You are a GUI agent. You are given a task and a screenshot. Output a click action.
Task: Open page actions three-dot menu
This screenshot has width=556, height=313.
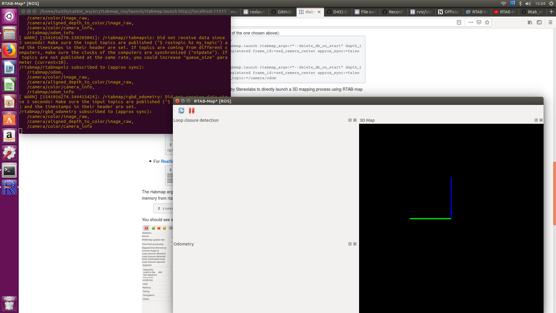[471, 22]
